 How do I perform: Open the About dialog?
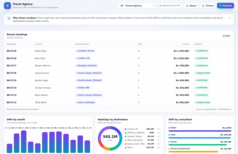tap(191, 6)
